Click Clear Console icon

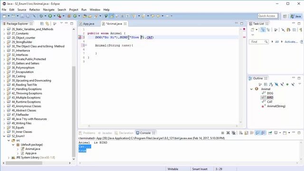click(241, 133)
